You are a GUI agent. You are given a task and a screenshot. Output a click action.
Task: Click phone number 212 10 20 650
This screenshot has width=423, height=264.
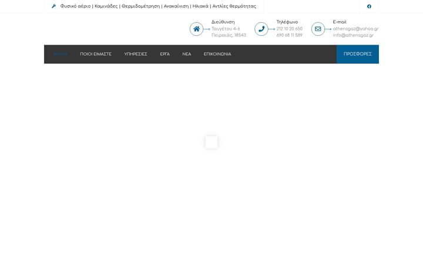tap(289, 29)
